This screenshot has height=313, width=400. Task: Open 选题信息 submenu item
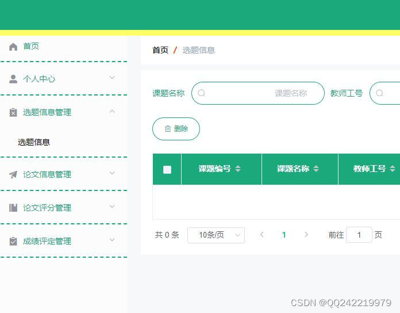pos(34,142)
